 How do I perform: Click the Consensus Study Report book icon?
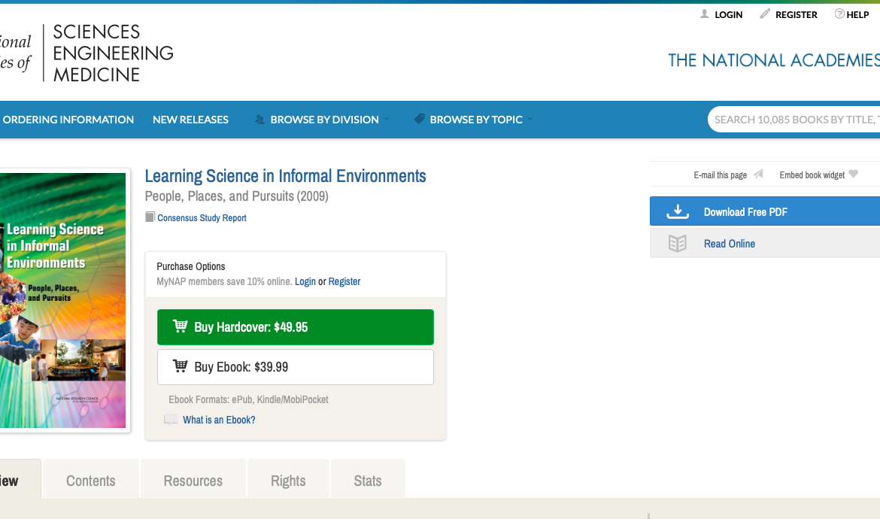150,217
